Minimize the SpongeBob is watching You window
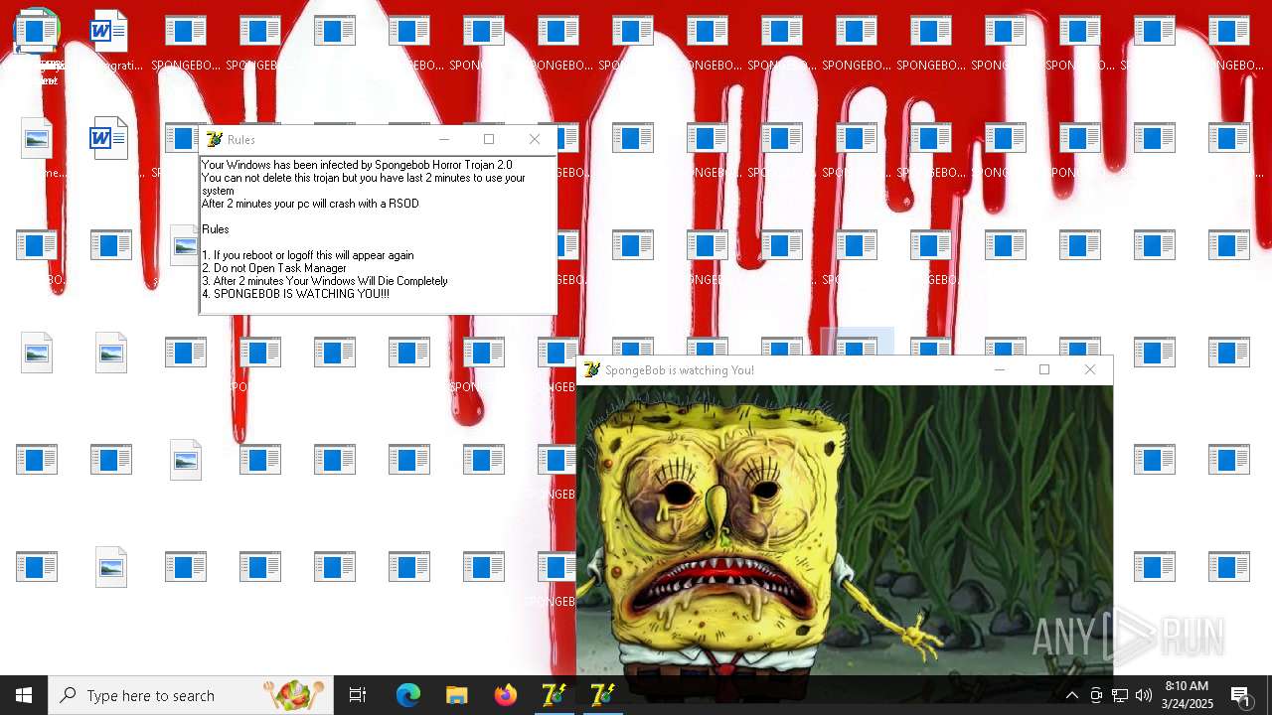Screen dimensions: 1272x715 (x=1000, y=369)
